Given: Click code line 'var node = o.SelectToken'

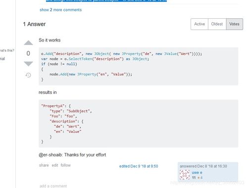Looking at the screenshot, I should [x=95, y=59].
